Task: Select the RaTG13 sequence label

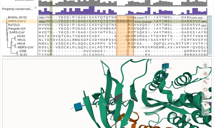Action: pos(14,25)
